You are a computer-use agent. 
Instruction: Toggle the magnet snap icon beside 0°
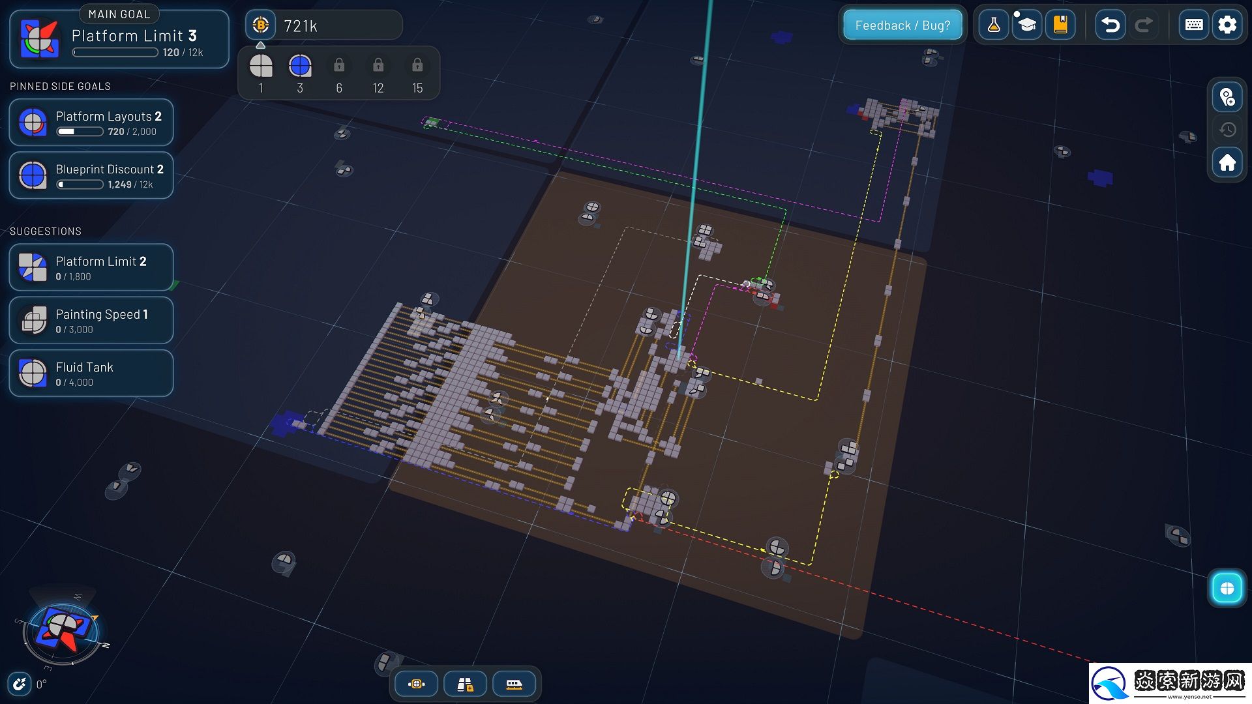point(20,684)
